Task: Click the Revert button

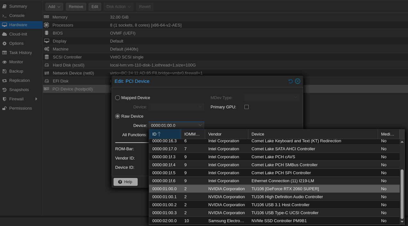Action: [x=145, y=7]
